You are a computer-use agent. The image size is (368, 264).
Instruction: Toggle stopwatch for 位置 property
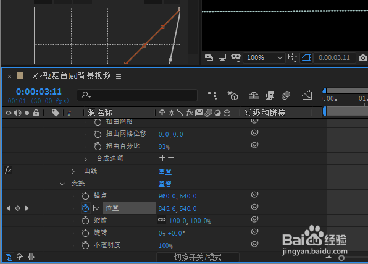click(x=85, y=208)
